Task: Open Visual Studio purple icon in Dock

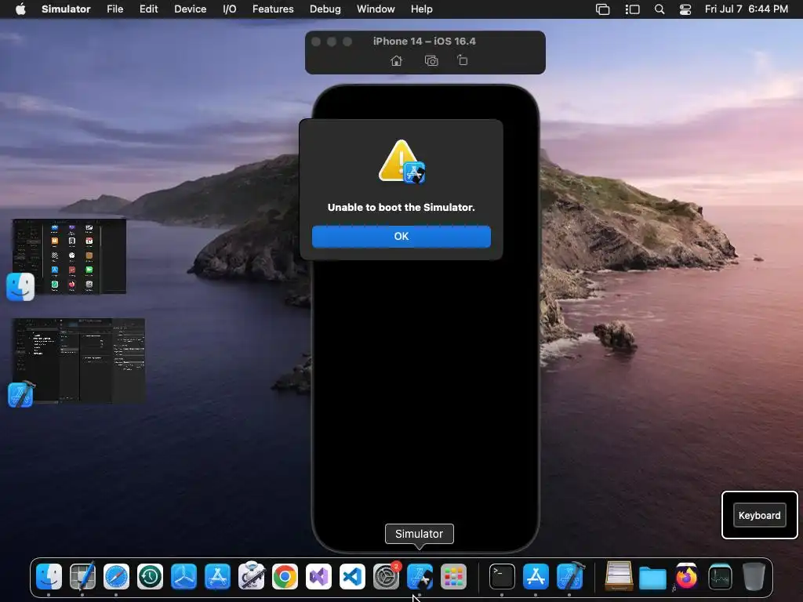Action: (318, 576)
